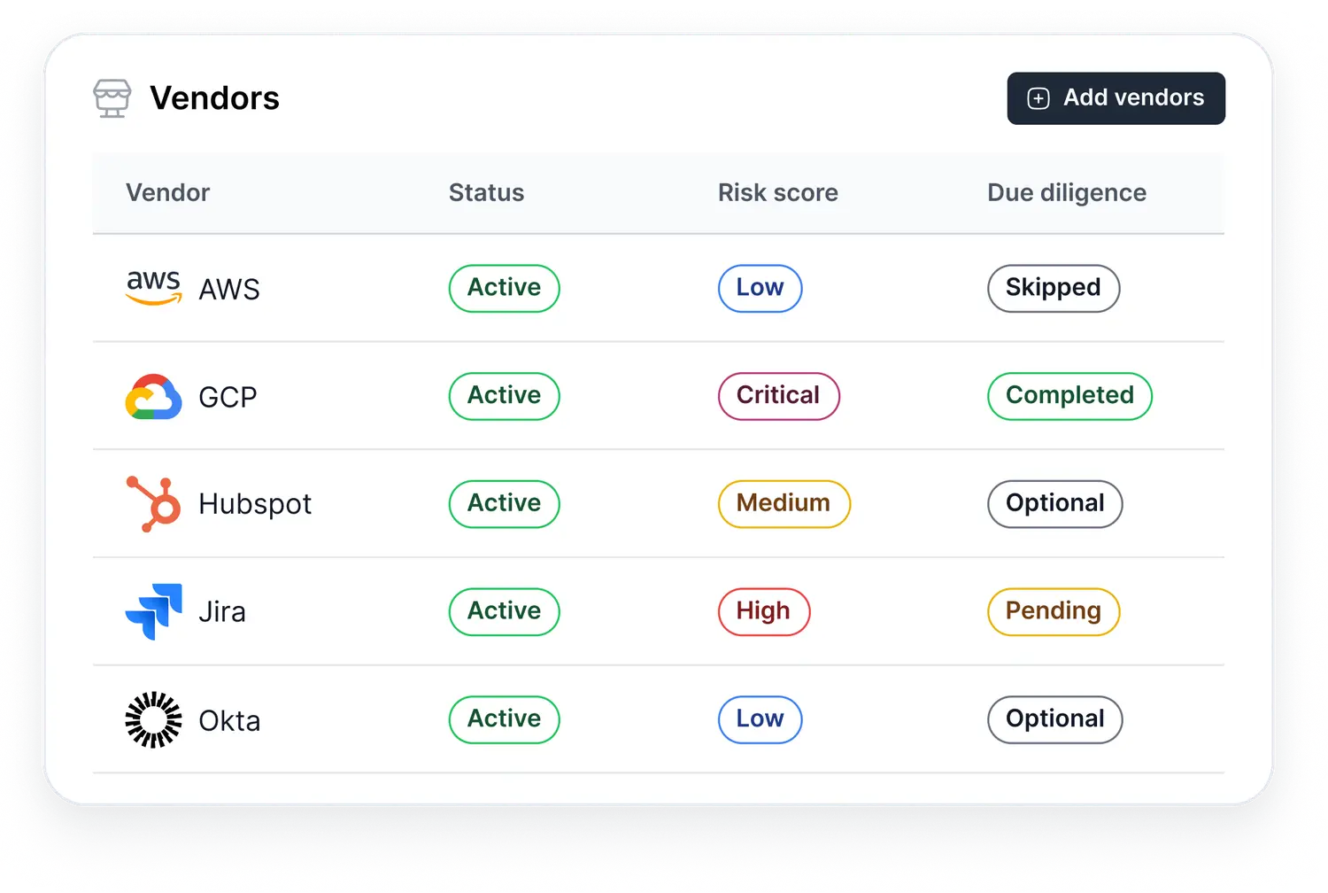Click the Vendors storefront icon
This screenshot has height=893, width=1328.
coord(112,98)
